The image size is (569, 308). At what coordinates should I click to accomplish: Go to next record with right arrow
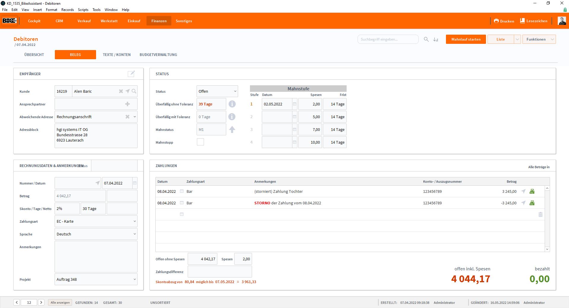point(42,302)
